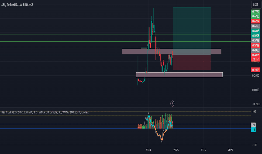
Task: Click the gray 0.4965 price label
Action: [256, 50]
